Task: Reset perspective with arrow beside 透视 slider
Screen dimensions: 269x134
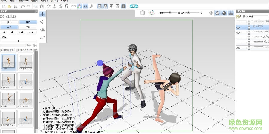Action: pyautogui.click(x=201, y=13)
